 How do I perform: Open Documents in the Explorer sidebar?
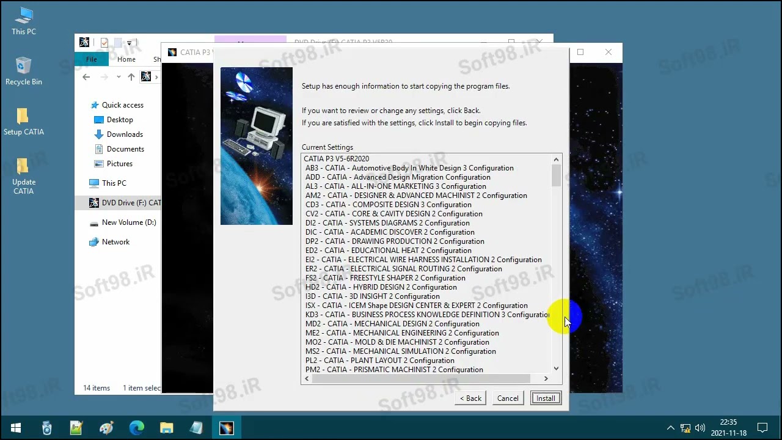click(x=119, y=149)
